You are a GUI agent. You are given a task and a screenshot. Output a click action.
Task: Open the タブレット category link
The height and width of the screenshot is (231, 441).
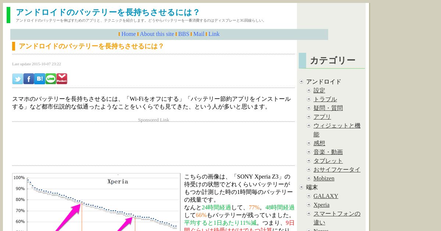pyautogui.click(x=328, y=161)
